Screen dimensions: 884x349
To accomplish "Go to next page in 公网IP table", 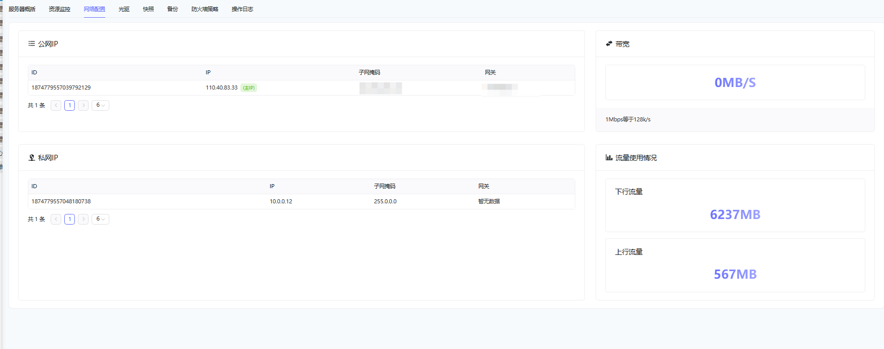I will 83,105.
